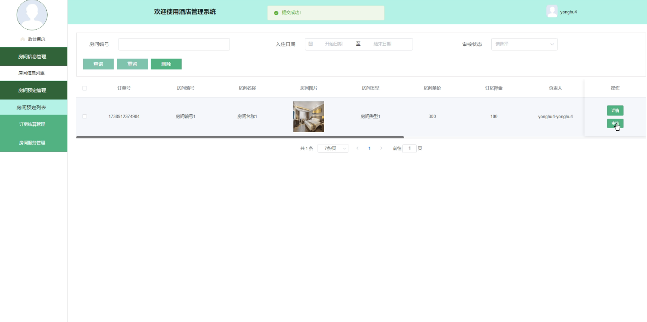Image resolution: width=647 pixels, height=322 pixels.
Task: Click the 房间图片 column header
Action: 309,88
